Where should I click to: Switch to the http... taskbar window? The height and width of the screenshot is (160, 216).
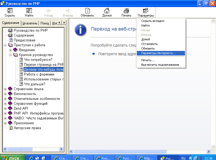(x=146, y=158)
